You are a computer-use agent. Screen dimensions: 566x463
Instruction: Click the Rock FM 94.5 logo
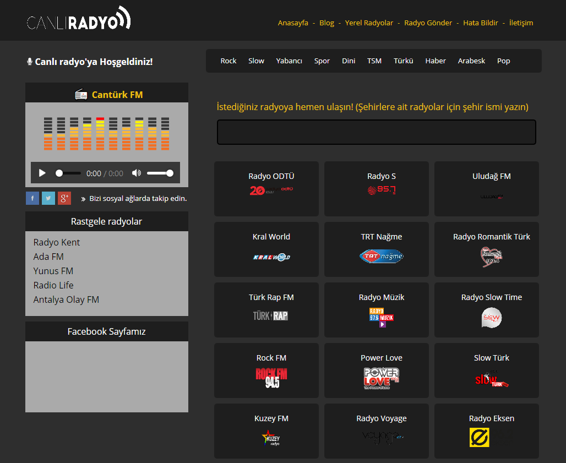coord(271,378)
